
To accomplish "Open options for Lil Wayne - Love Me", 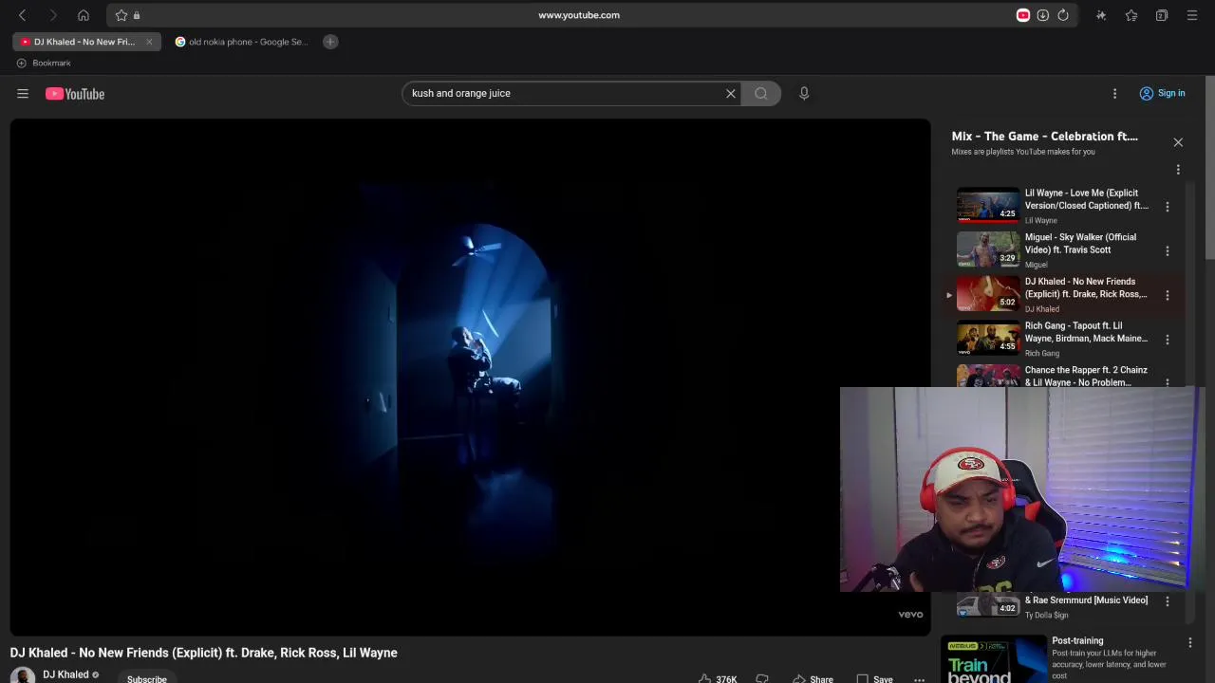I will click(1168, 206).
